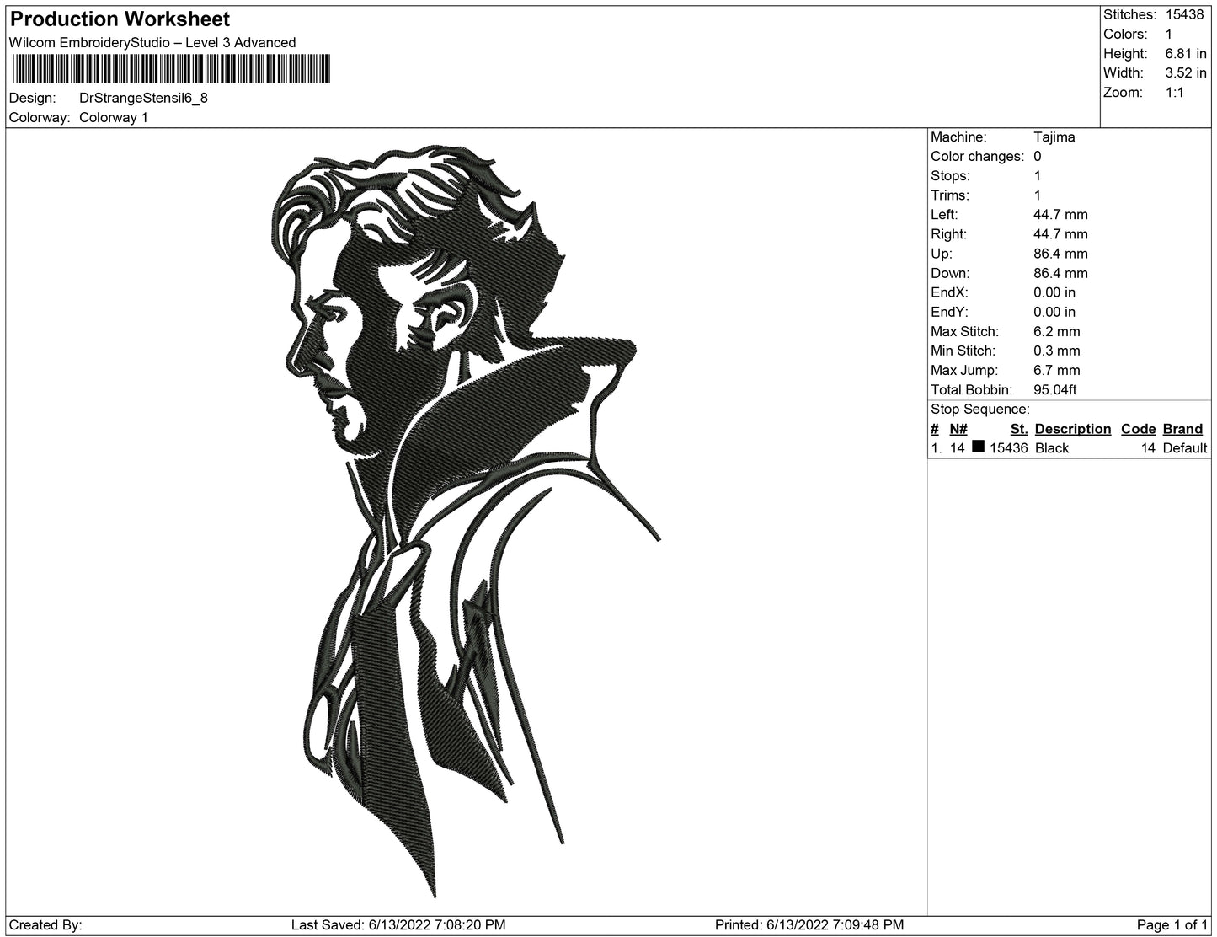
Task: Click the "Colors:" label
Action: tap(1125, 35)
